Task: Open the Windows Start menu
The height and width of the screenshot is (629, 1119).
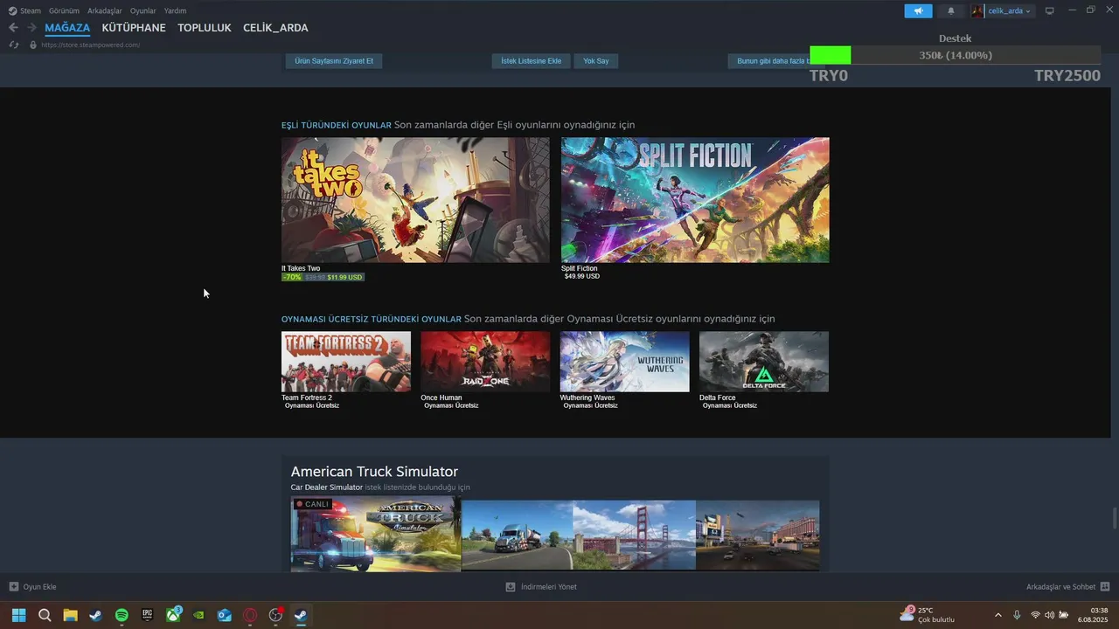Action: point(18,615)
